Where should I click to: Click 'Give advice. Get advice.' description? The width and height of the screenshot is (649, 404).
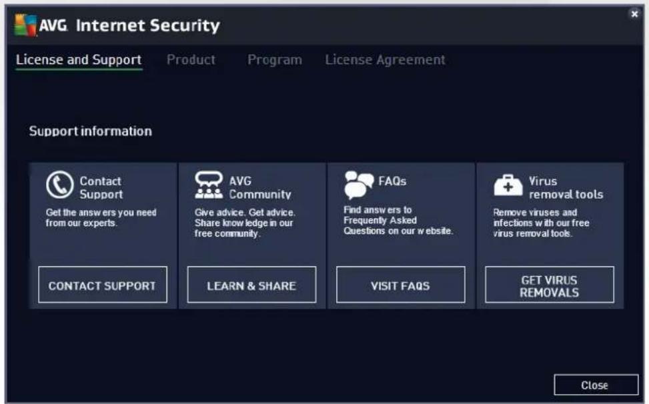click(245, 223)
